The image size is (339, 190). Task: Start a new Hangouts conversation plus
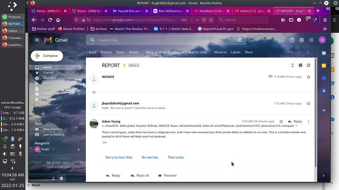coord(79,149)
